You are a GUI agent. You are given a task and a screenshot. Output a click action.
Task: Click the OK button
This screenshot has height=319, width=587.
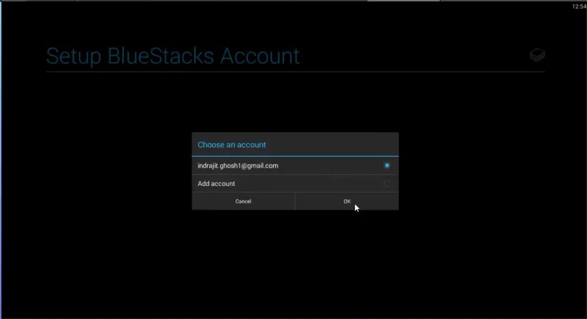347,201
